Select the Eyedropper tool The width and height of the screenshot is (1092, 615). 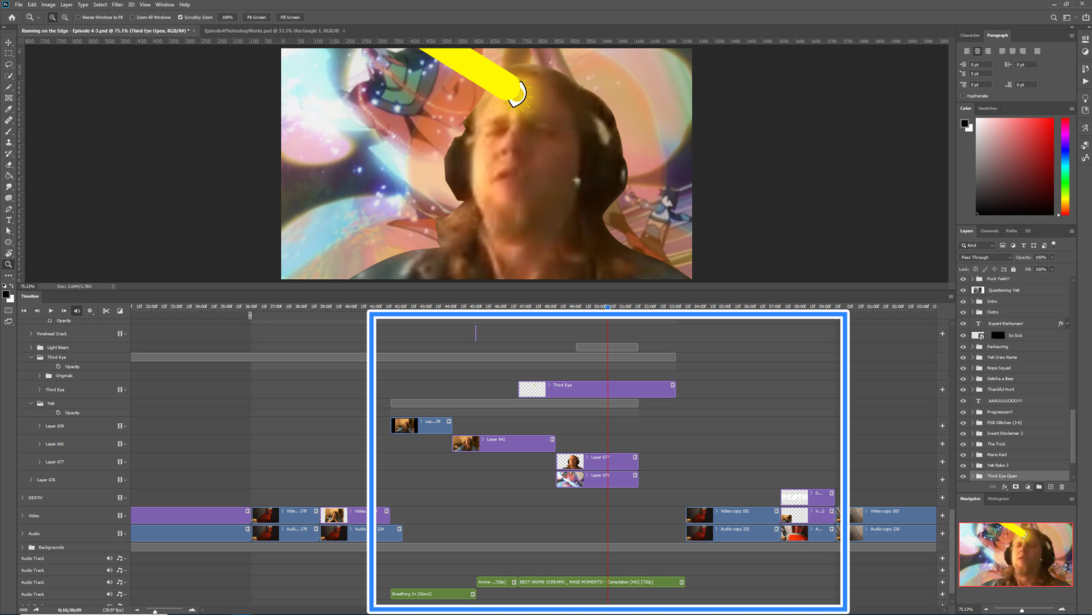point(9,109)
